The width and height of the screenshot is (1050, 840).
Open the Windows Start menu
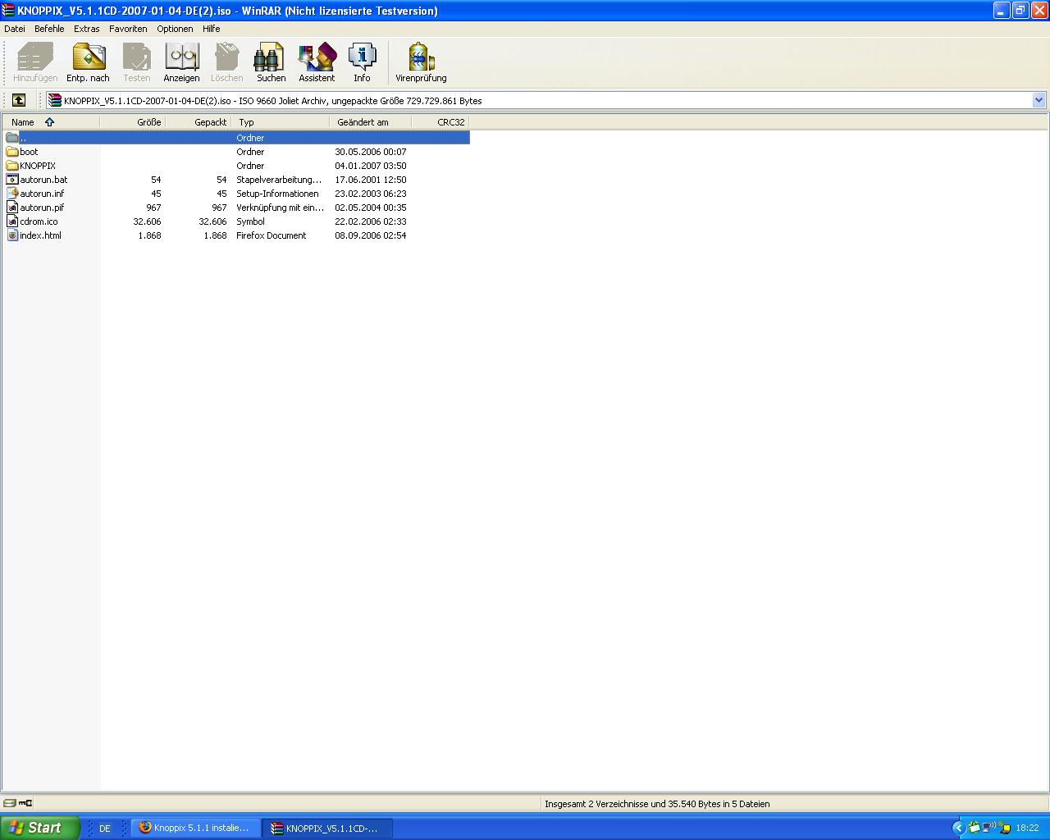click(x=40, y=828)
